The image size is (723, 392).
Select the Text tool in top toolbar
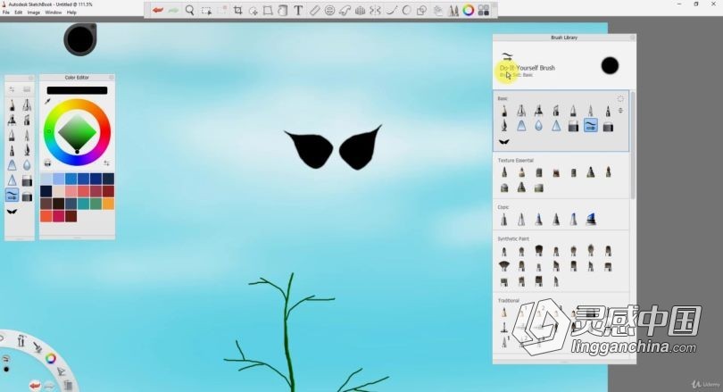tap(298, 10)
